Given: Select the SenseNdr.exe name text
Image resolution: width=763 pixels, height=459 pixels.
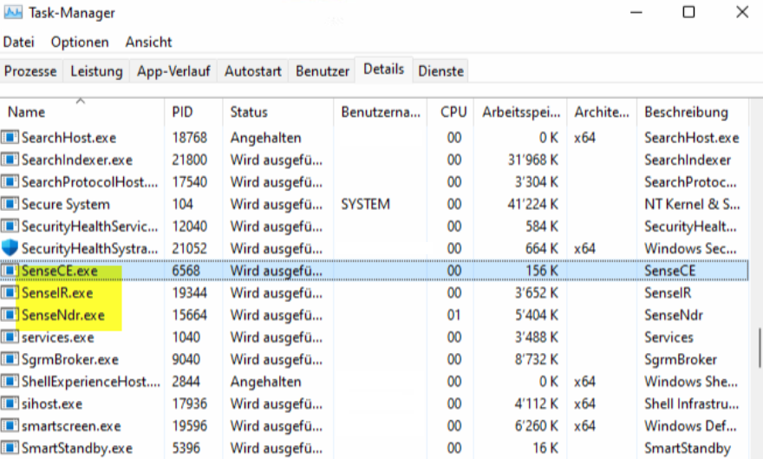Looking at the screenshot, I should pos(62,315).
